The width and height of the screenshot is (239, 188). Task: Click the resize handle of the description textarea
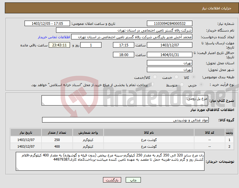pos(43,104)
